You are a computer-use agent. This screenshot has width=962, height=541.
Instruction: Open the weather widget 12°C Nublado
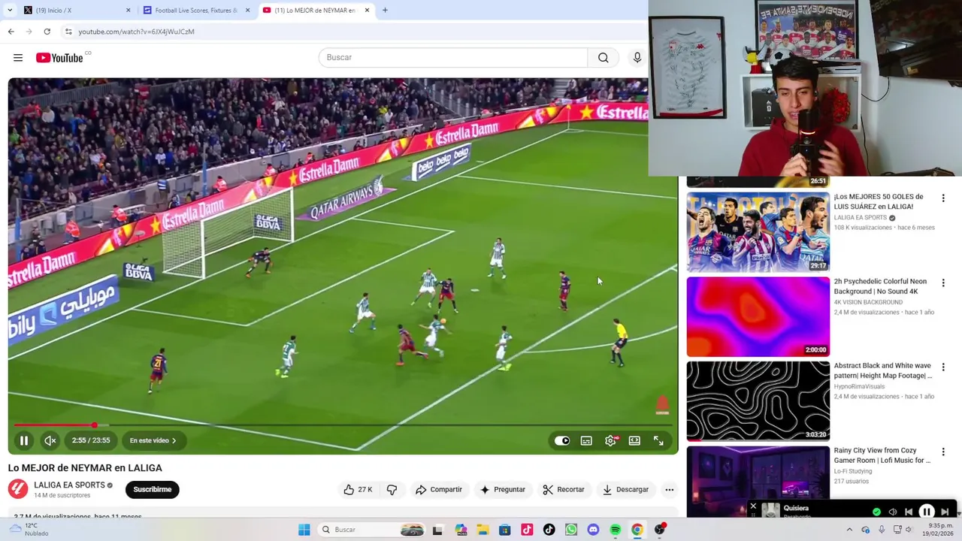coord(26,530)
